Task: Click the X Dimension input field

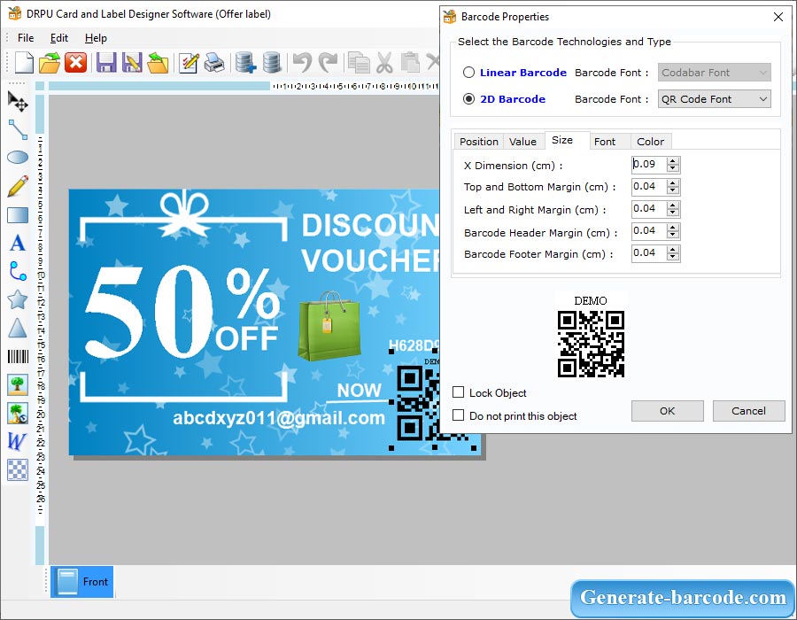Action: coord(649,164)
